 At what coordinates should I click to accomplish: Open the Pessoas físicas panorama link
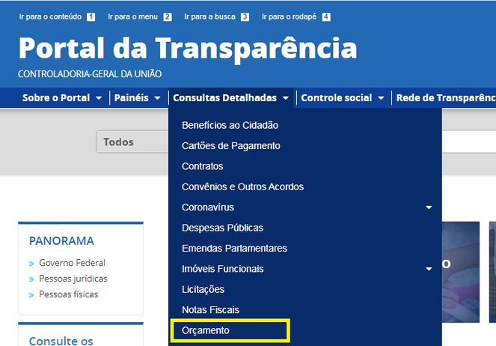69,294
